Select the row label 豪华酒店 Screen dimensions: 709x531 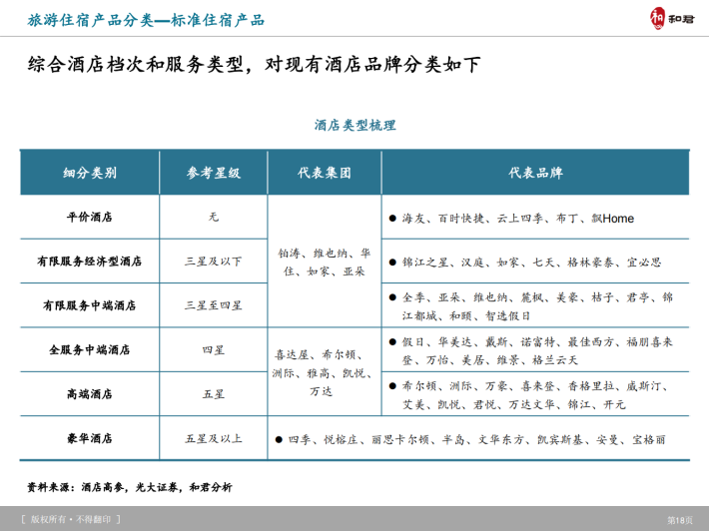(90, 438)
